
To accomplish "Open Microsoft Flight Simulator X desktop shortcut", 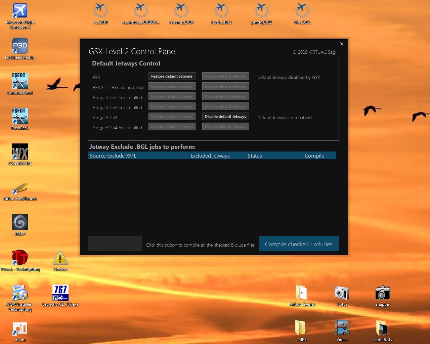I will coord(20,12).
